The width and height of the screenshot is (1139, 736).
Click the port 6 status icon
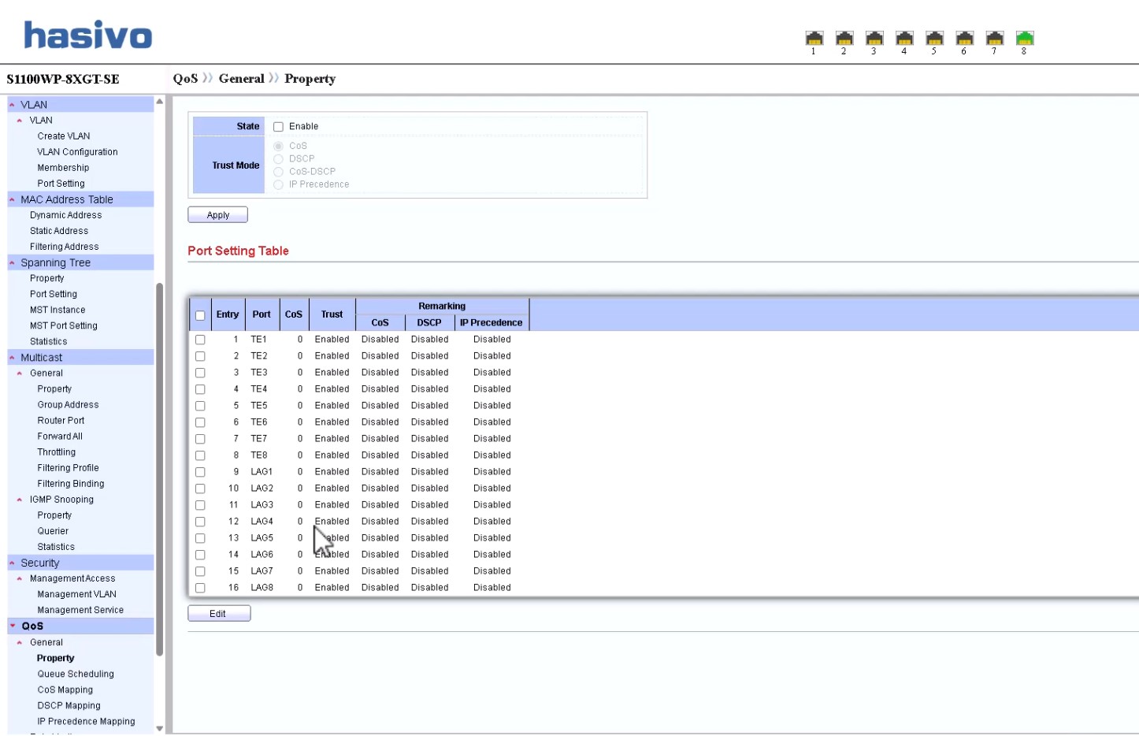pyautogui.click(x=964, y=39)
